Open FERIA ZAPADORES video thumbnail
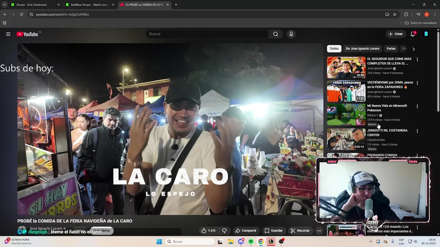 point(346,91)
